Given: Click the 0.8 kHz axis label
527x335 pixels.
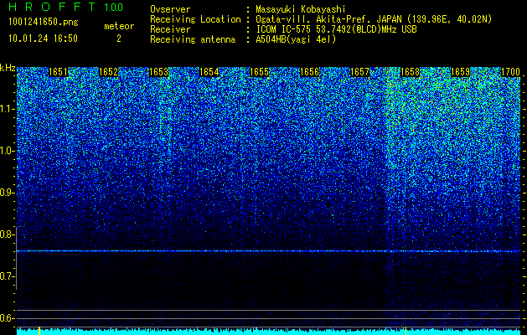Looking at the screenshot, I should point(6,234).
